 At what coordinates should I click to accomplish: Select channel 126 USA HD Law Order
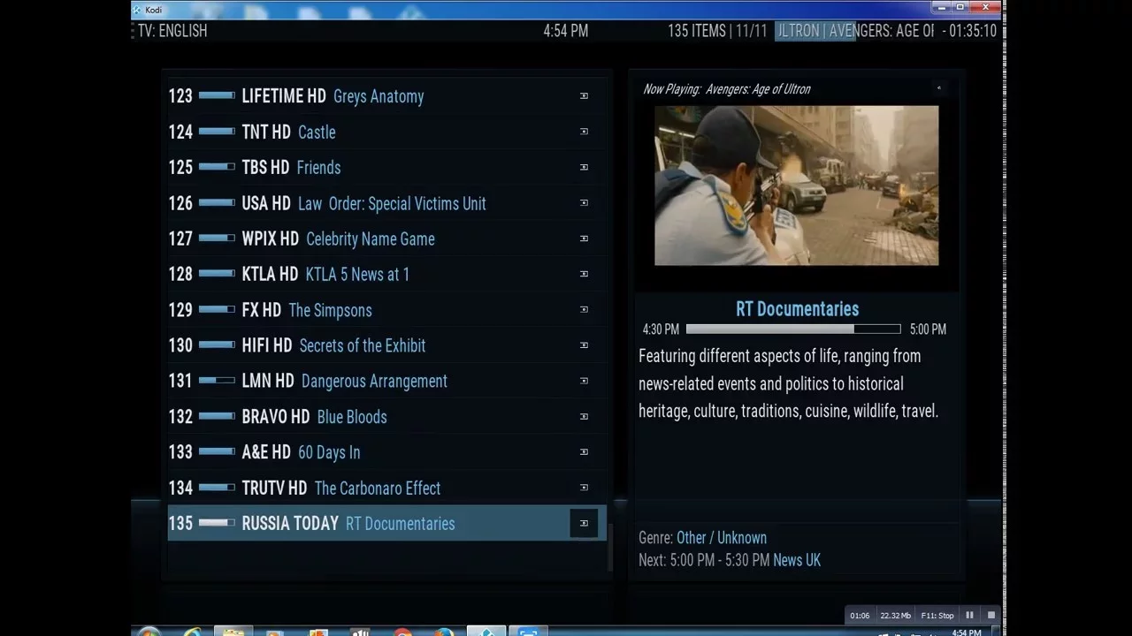pos(386,203)
